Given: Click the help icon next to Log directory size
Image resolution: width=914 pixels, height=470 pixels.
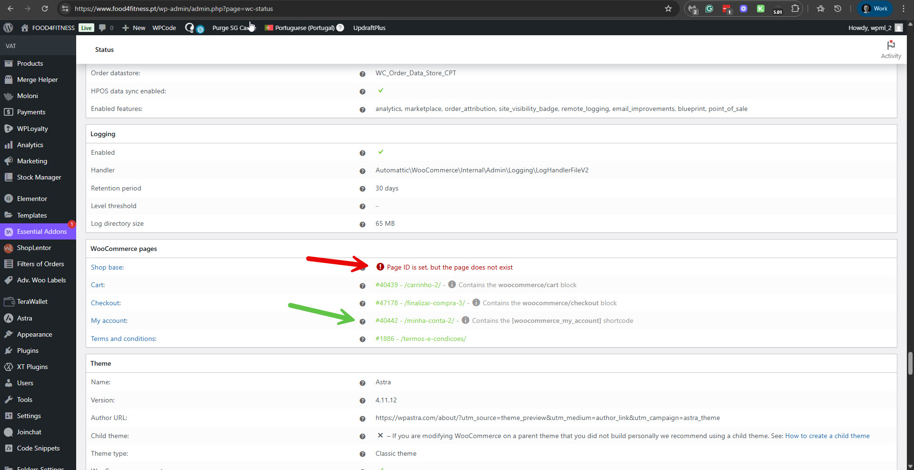Looking at the screenshot, I should 362,224.
